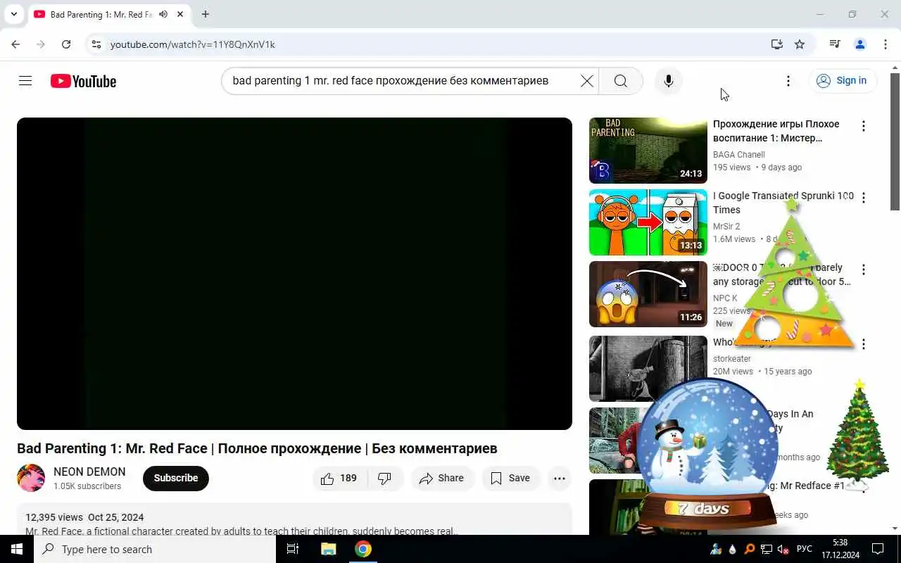Image resolution: width=901 pixels, height=563 pixels.
Task: Open YouTube settings three-dot menu
Action: pos(788,81)
